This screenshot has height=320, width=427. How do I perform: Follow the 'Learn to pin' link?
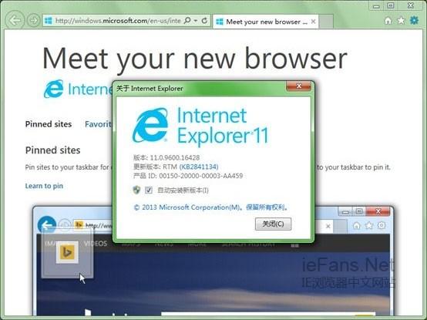point(44,186)
